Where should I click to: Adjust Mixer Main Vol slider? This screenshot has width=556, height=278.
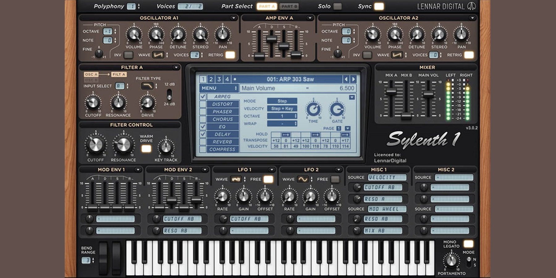pyautogui.click(x=428, y=94)
